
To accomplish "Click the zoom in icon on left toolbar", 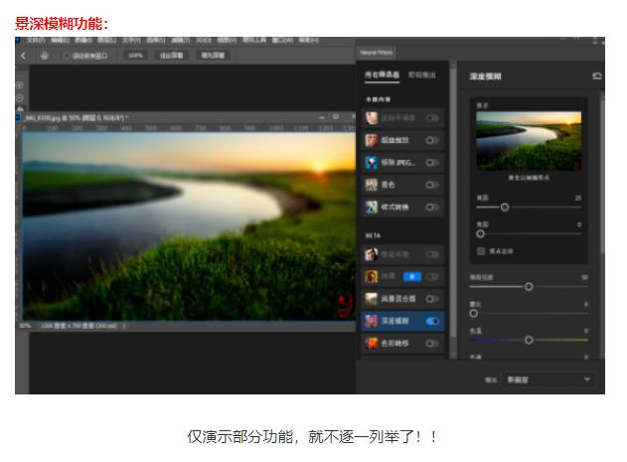I will tap(20, 85).
